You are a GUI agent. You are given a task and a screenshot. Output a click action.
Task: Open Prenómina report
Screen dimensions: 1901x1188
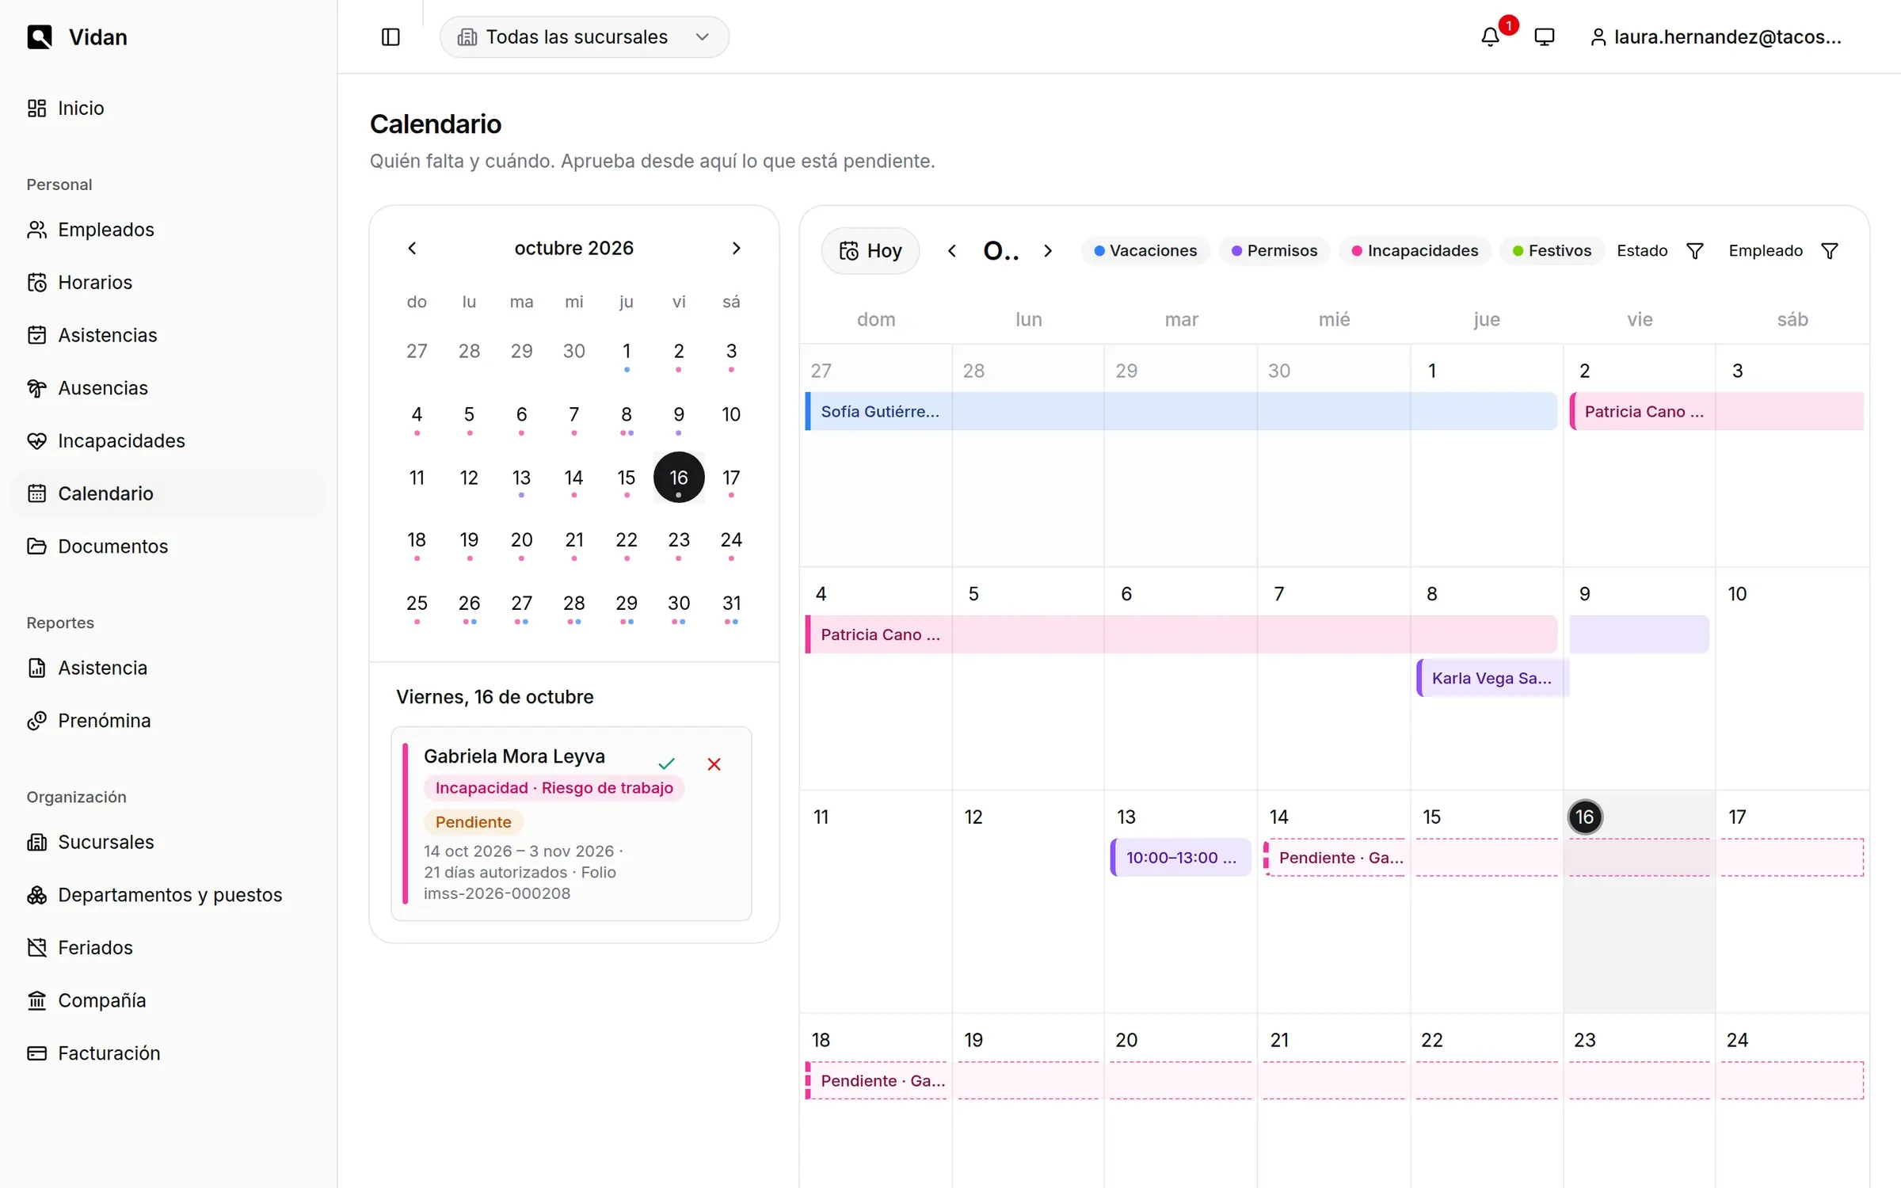click(168, 721)
